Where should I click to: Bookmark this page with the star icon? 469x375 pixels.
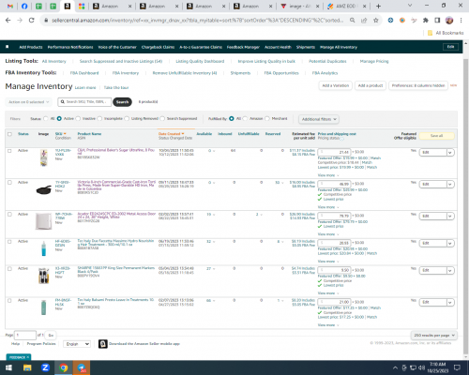click(x=376, y=21)
